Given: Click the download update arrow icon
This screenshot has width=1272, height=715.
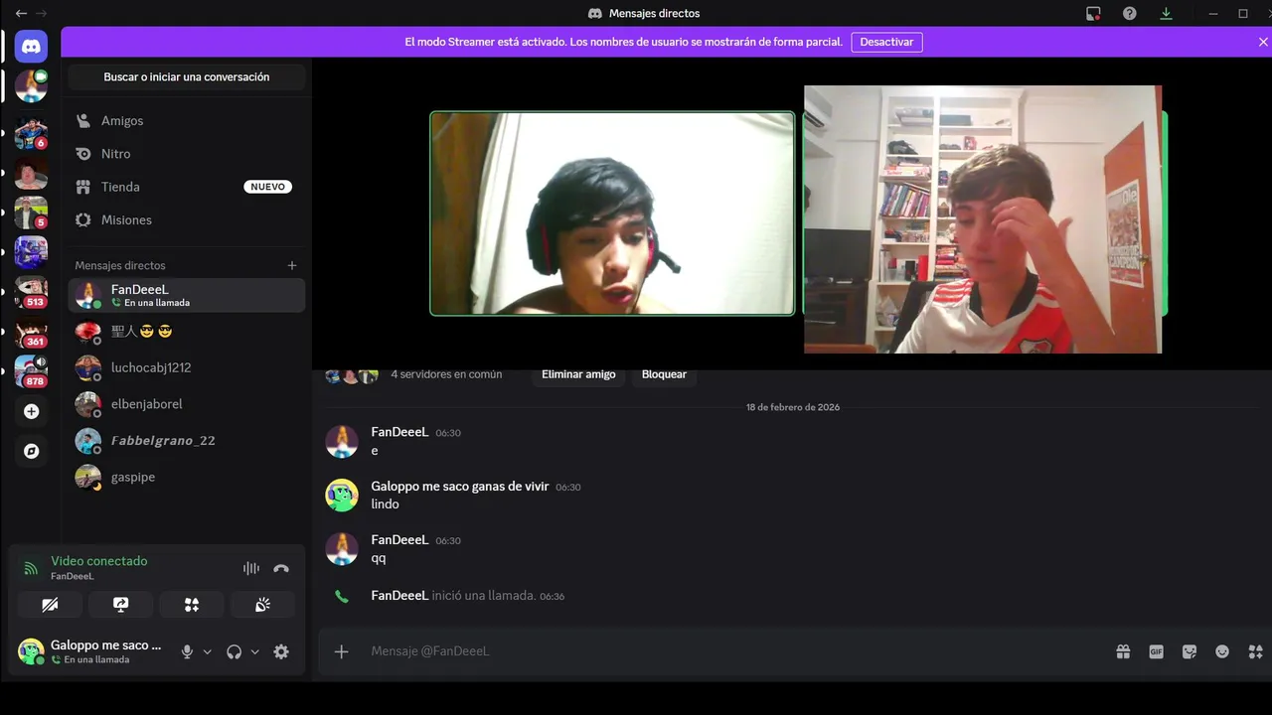Looking at the screenshot, I should (x=1166, y=14).
